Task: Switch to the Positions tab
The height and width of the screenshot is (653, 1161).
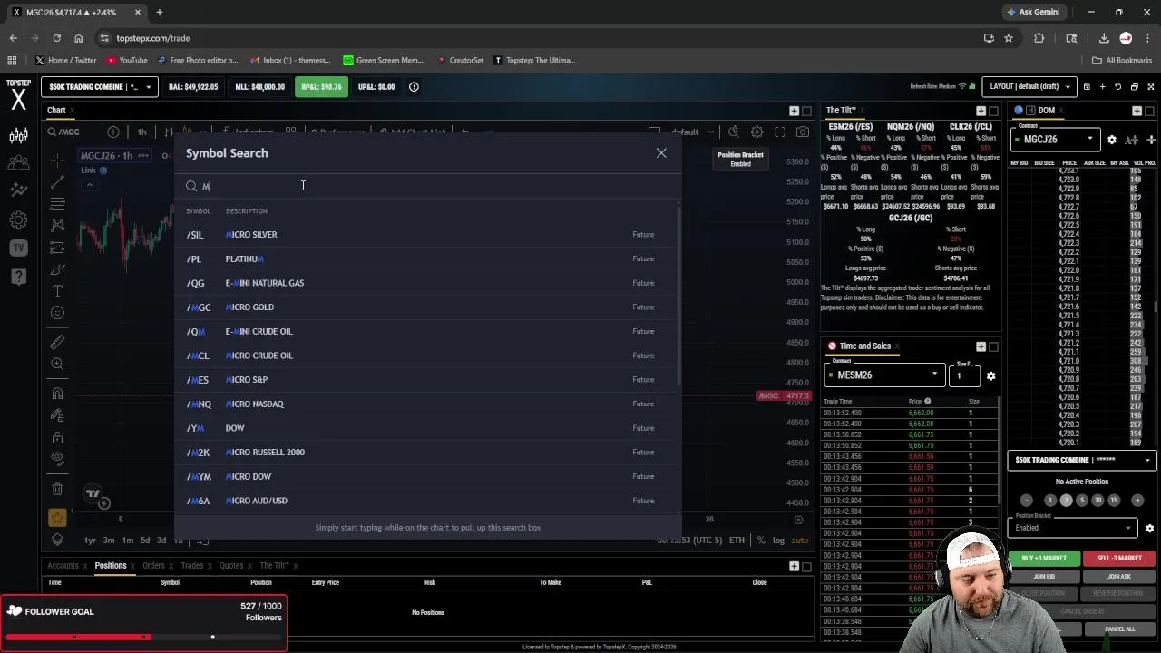Action: [111, 565]
